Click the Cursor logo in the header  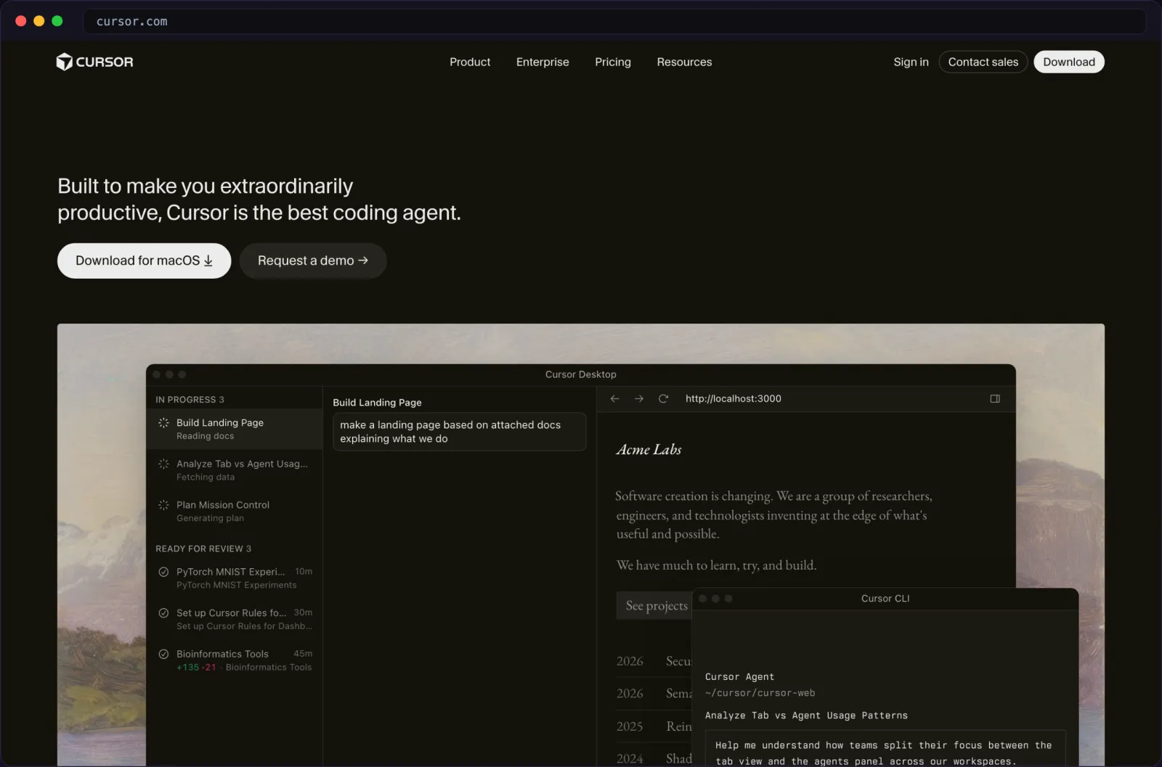coord(94,62)
